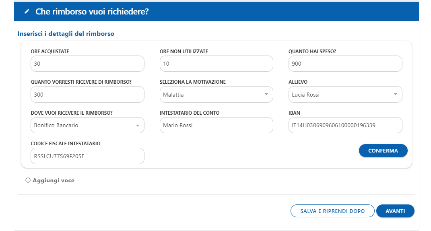431x231 pixels.
Task: Click the 'Inserisci i dettagli del rimborso' heading
Action: 66,33
